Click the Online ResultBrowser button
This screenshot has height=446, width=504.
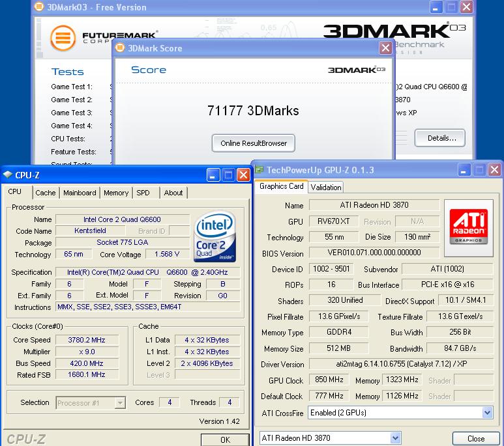[253, 143]
